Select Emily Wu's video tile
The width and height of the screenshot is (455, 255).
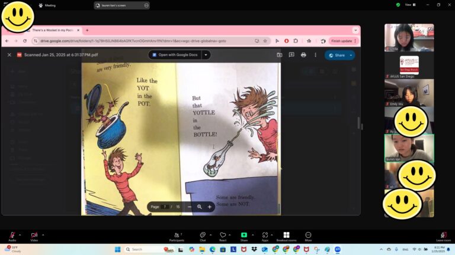coord(409,93)
